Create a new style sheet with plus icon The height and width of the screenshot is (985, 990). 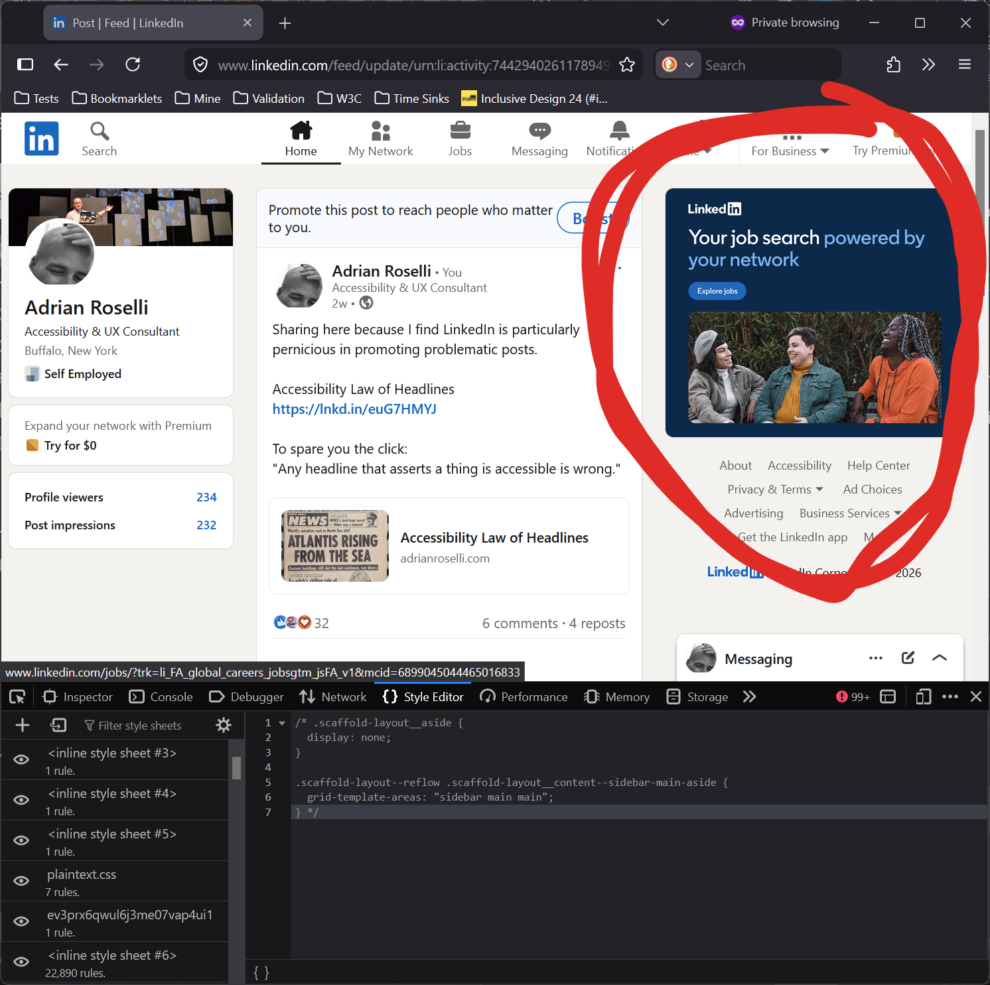(x=23, y=725)
